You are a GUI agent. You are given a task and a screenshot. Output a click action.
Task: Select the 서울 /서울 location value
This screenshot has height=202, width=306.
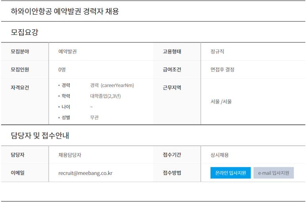pos(221,101)
